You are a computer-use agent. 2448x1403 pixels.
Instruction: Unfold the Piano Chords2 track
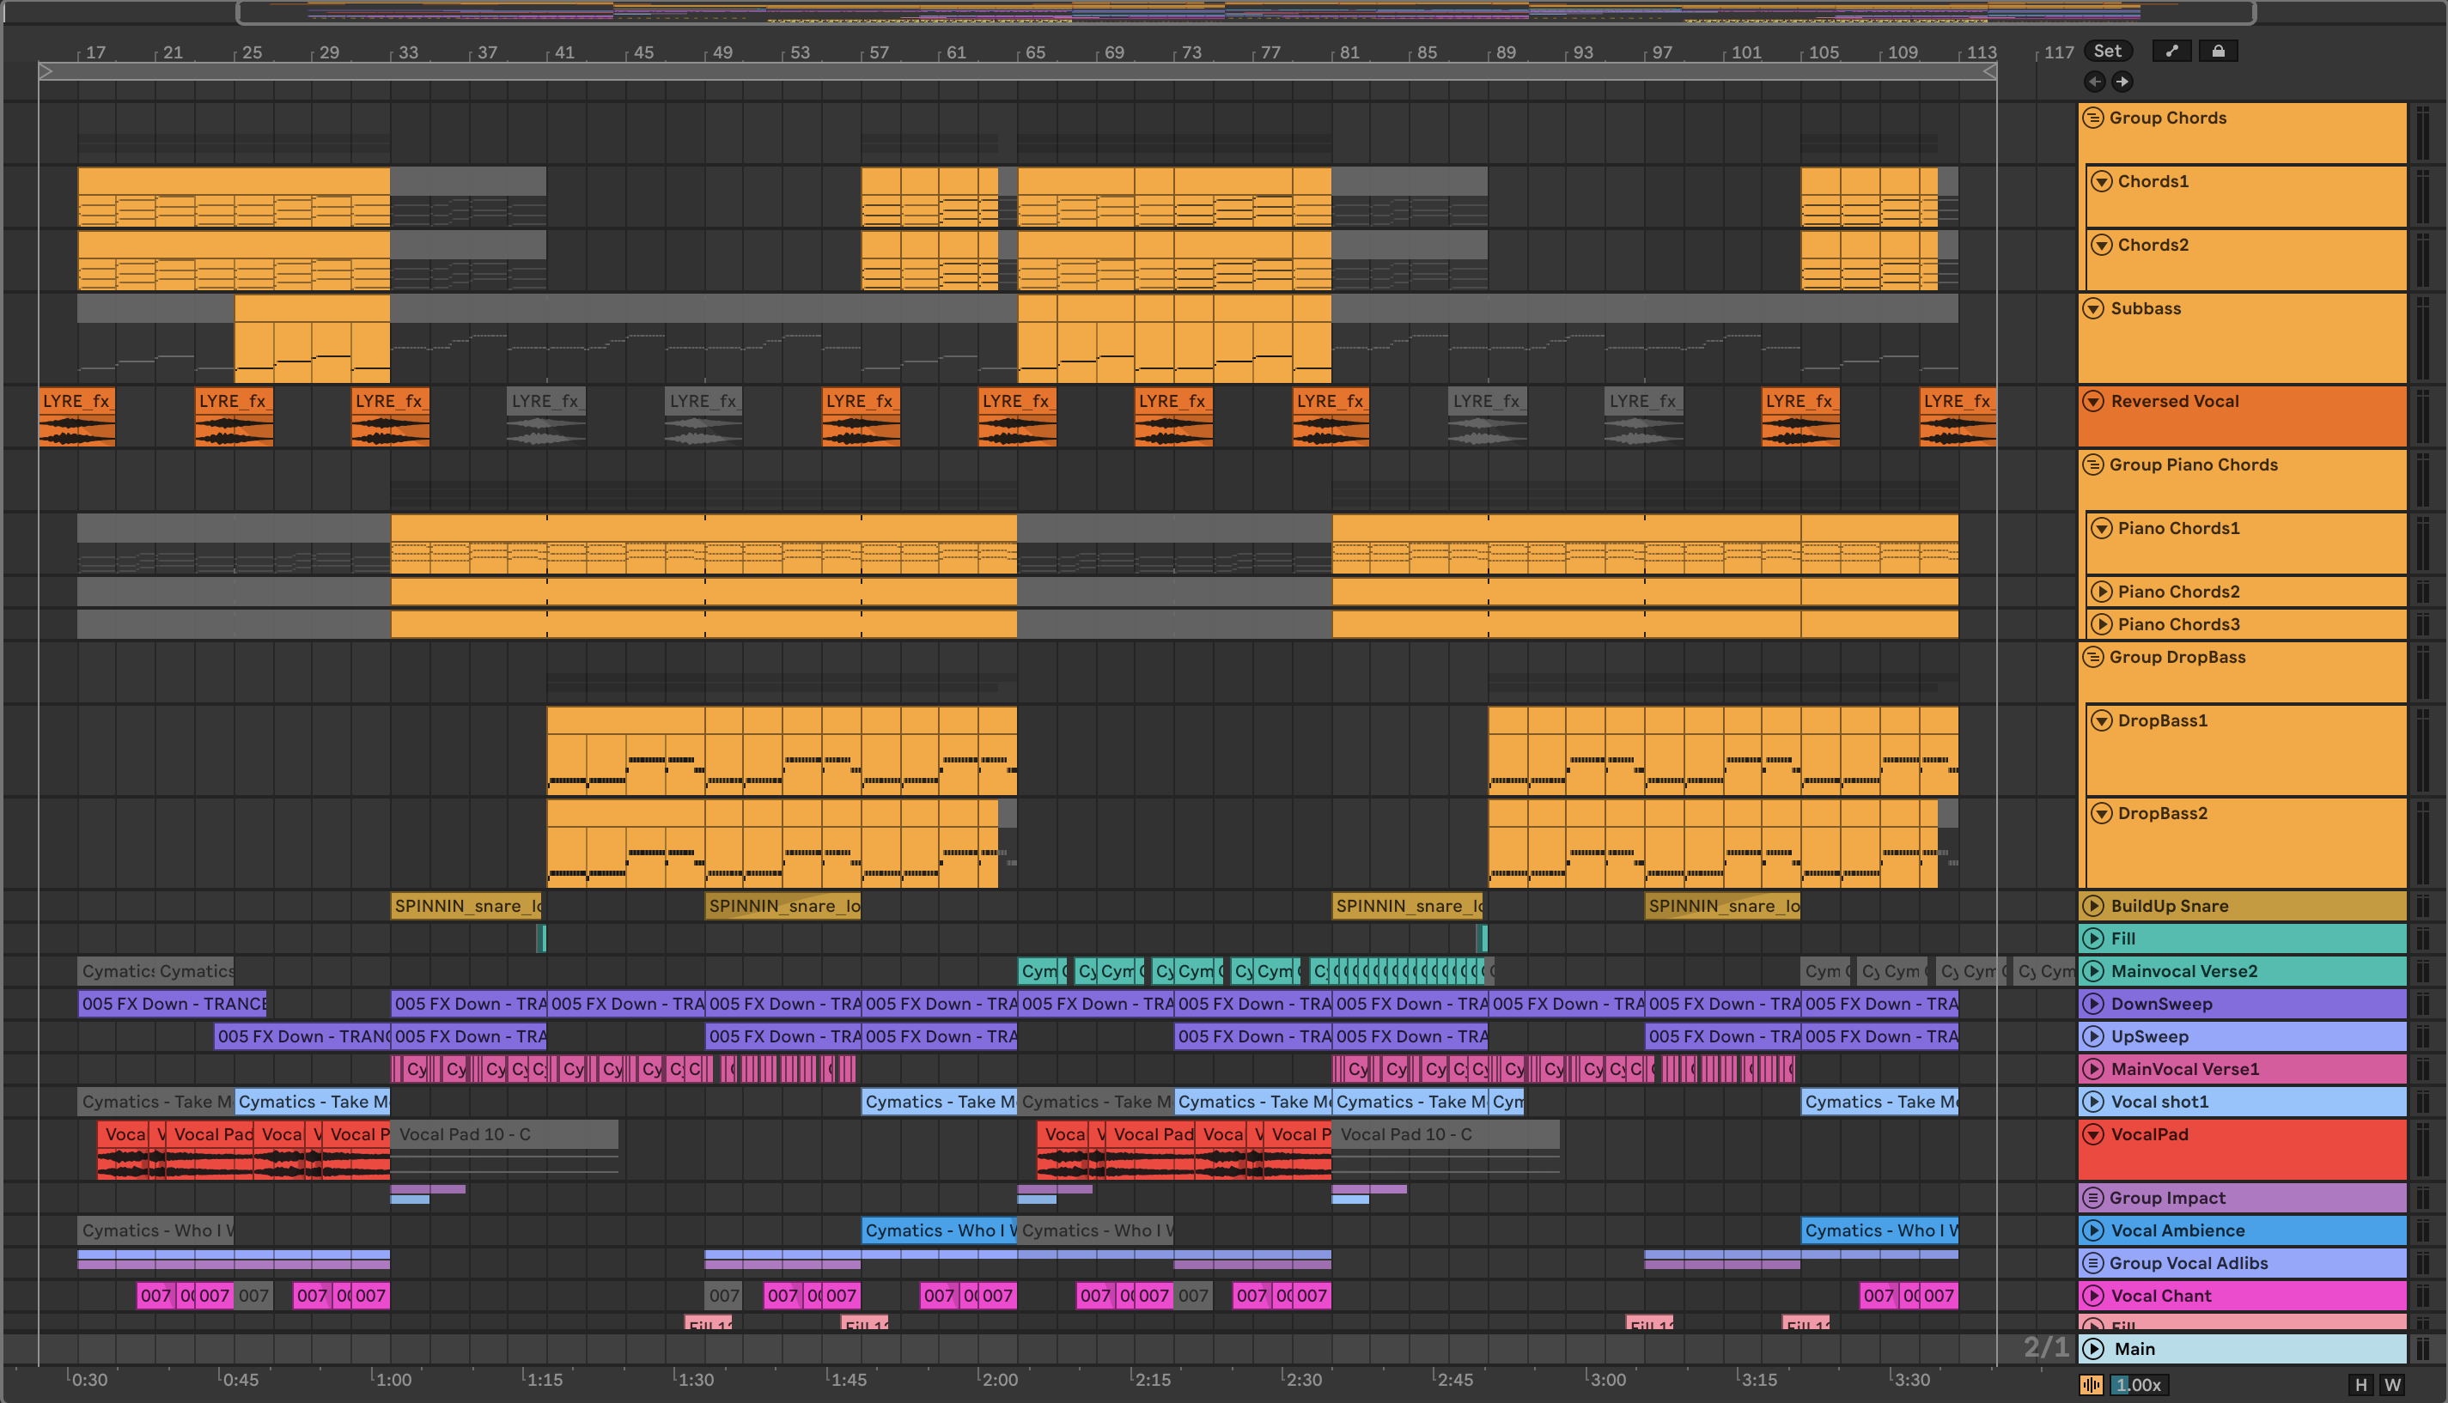(x=2102, y=592)
